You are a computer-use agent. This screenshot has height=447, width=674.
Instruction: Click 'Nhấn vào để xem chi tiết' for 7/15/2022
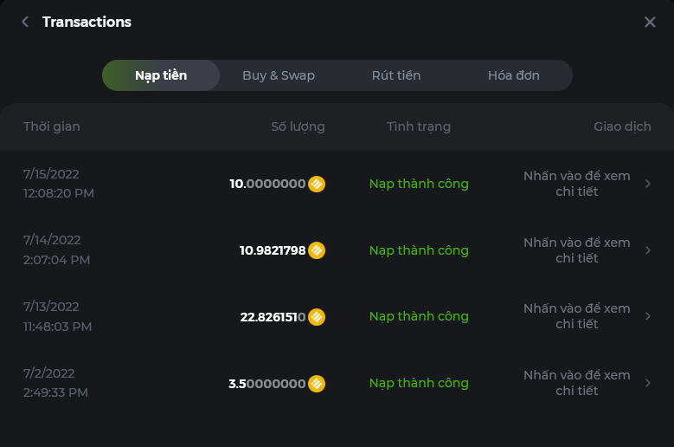(576, 184)
